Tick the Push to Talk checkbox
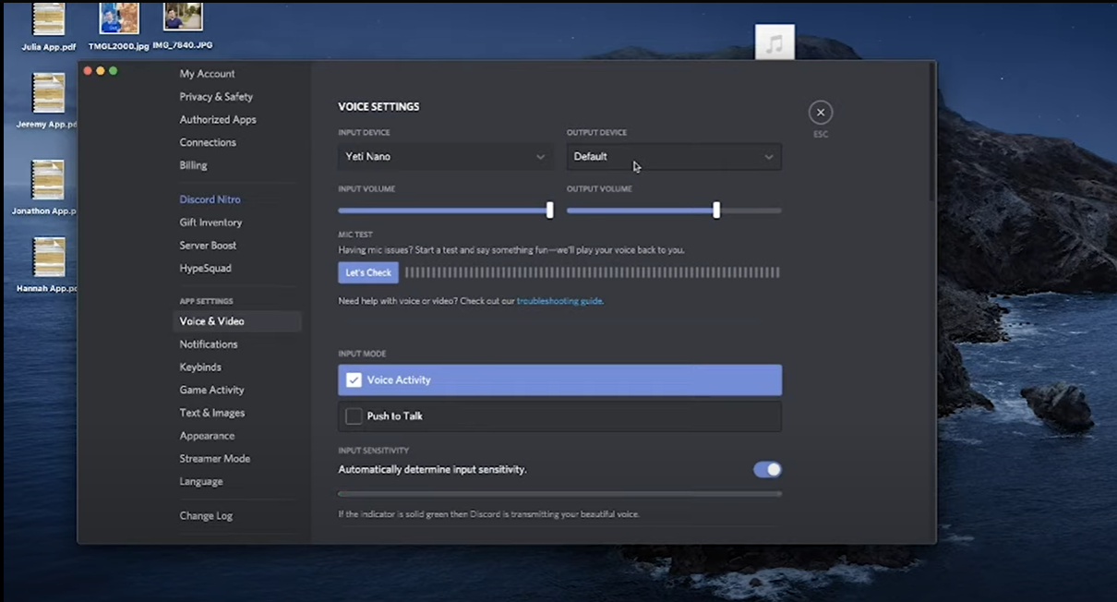The width and height of the screenshot is (1117, 602). click(354, 415)
